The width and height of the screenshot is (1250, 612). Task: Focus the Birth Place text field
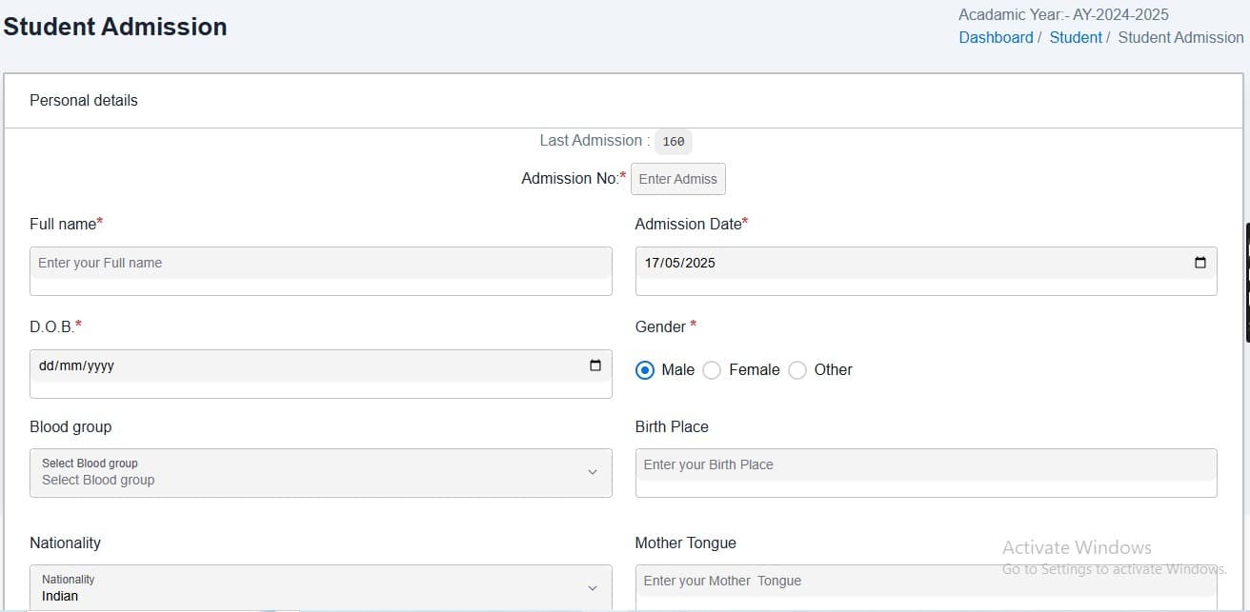pos(925,465)
